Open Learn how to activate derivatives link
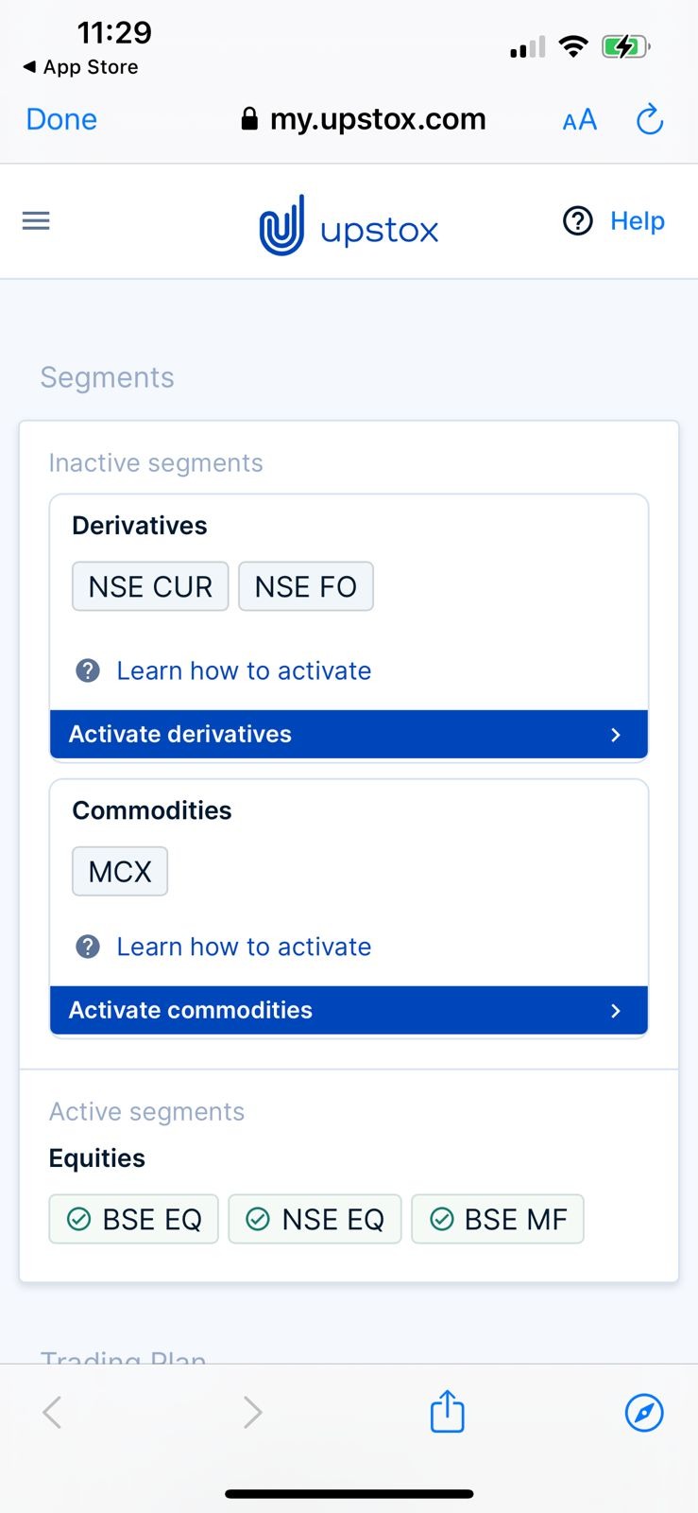Image resolution: width=698 pixels, height=1513 pixels. coord(243,670)
